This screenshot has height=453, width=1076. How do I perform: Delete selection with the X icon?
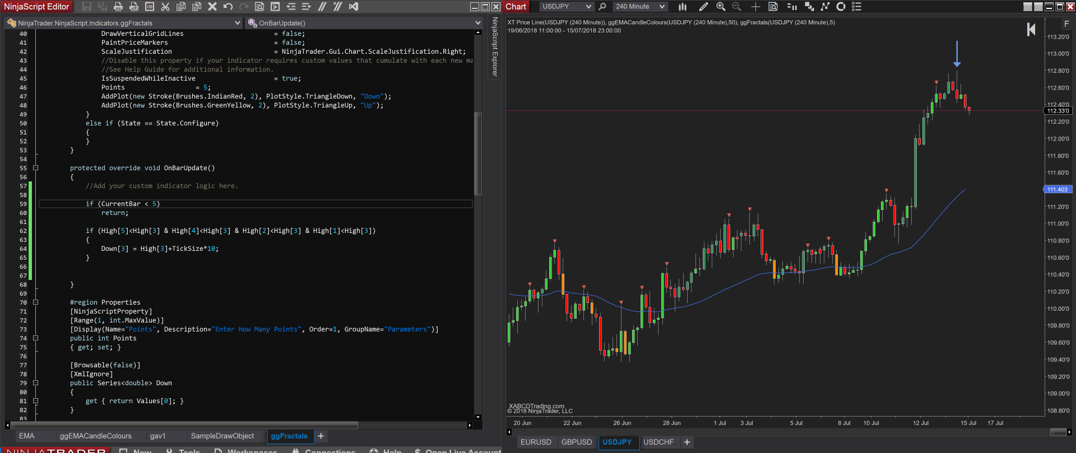point(212,7)
